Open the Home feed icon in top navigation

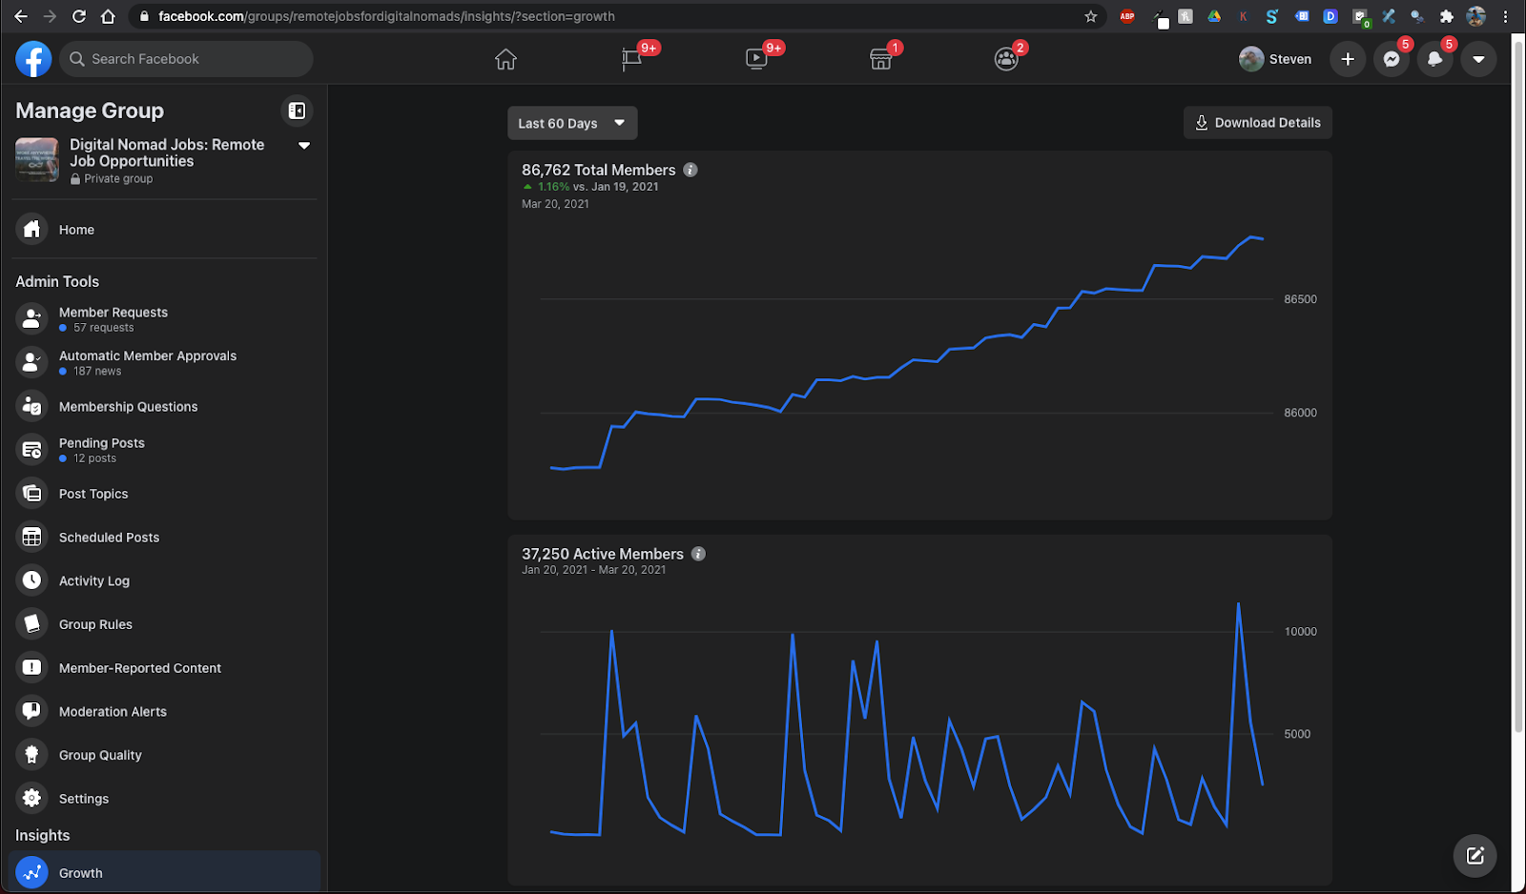click(505, 59)
